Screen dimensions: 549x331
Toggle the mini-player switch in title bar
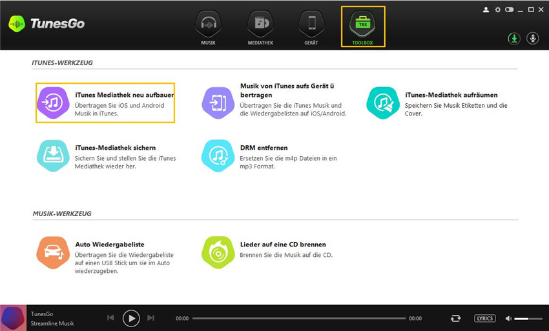point(509,10)
